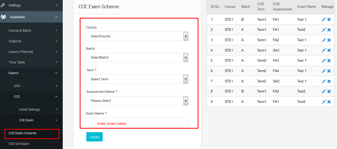Delete the Term2 FA4 exam row
Screen dimensions: 337x149
coord(329,71)
